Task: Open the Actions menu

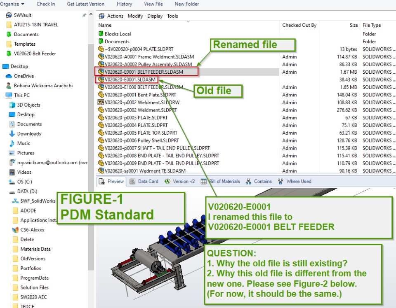Action: click(x=115, y=16)
